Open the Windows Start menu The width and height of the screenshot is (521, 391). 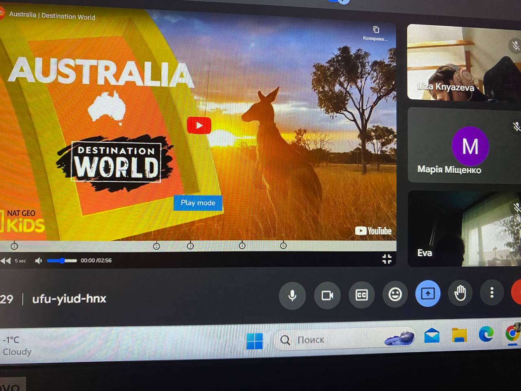click(x=254, y=341)
